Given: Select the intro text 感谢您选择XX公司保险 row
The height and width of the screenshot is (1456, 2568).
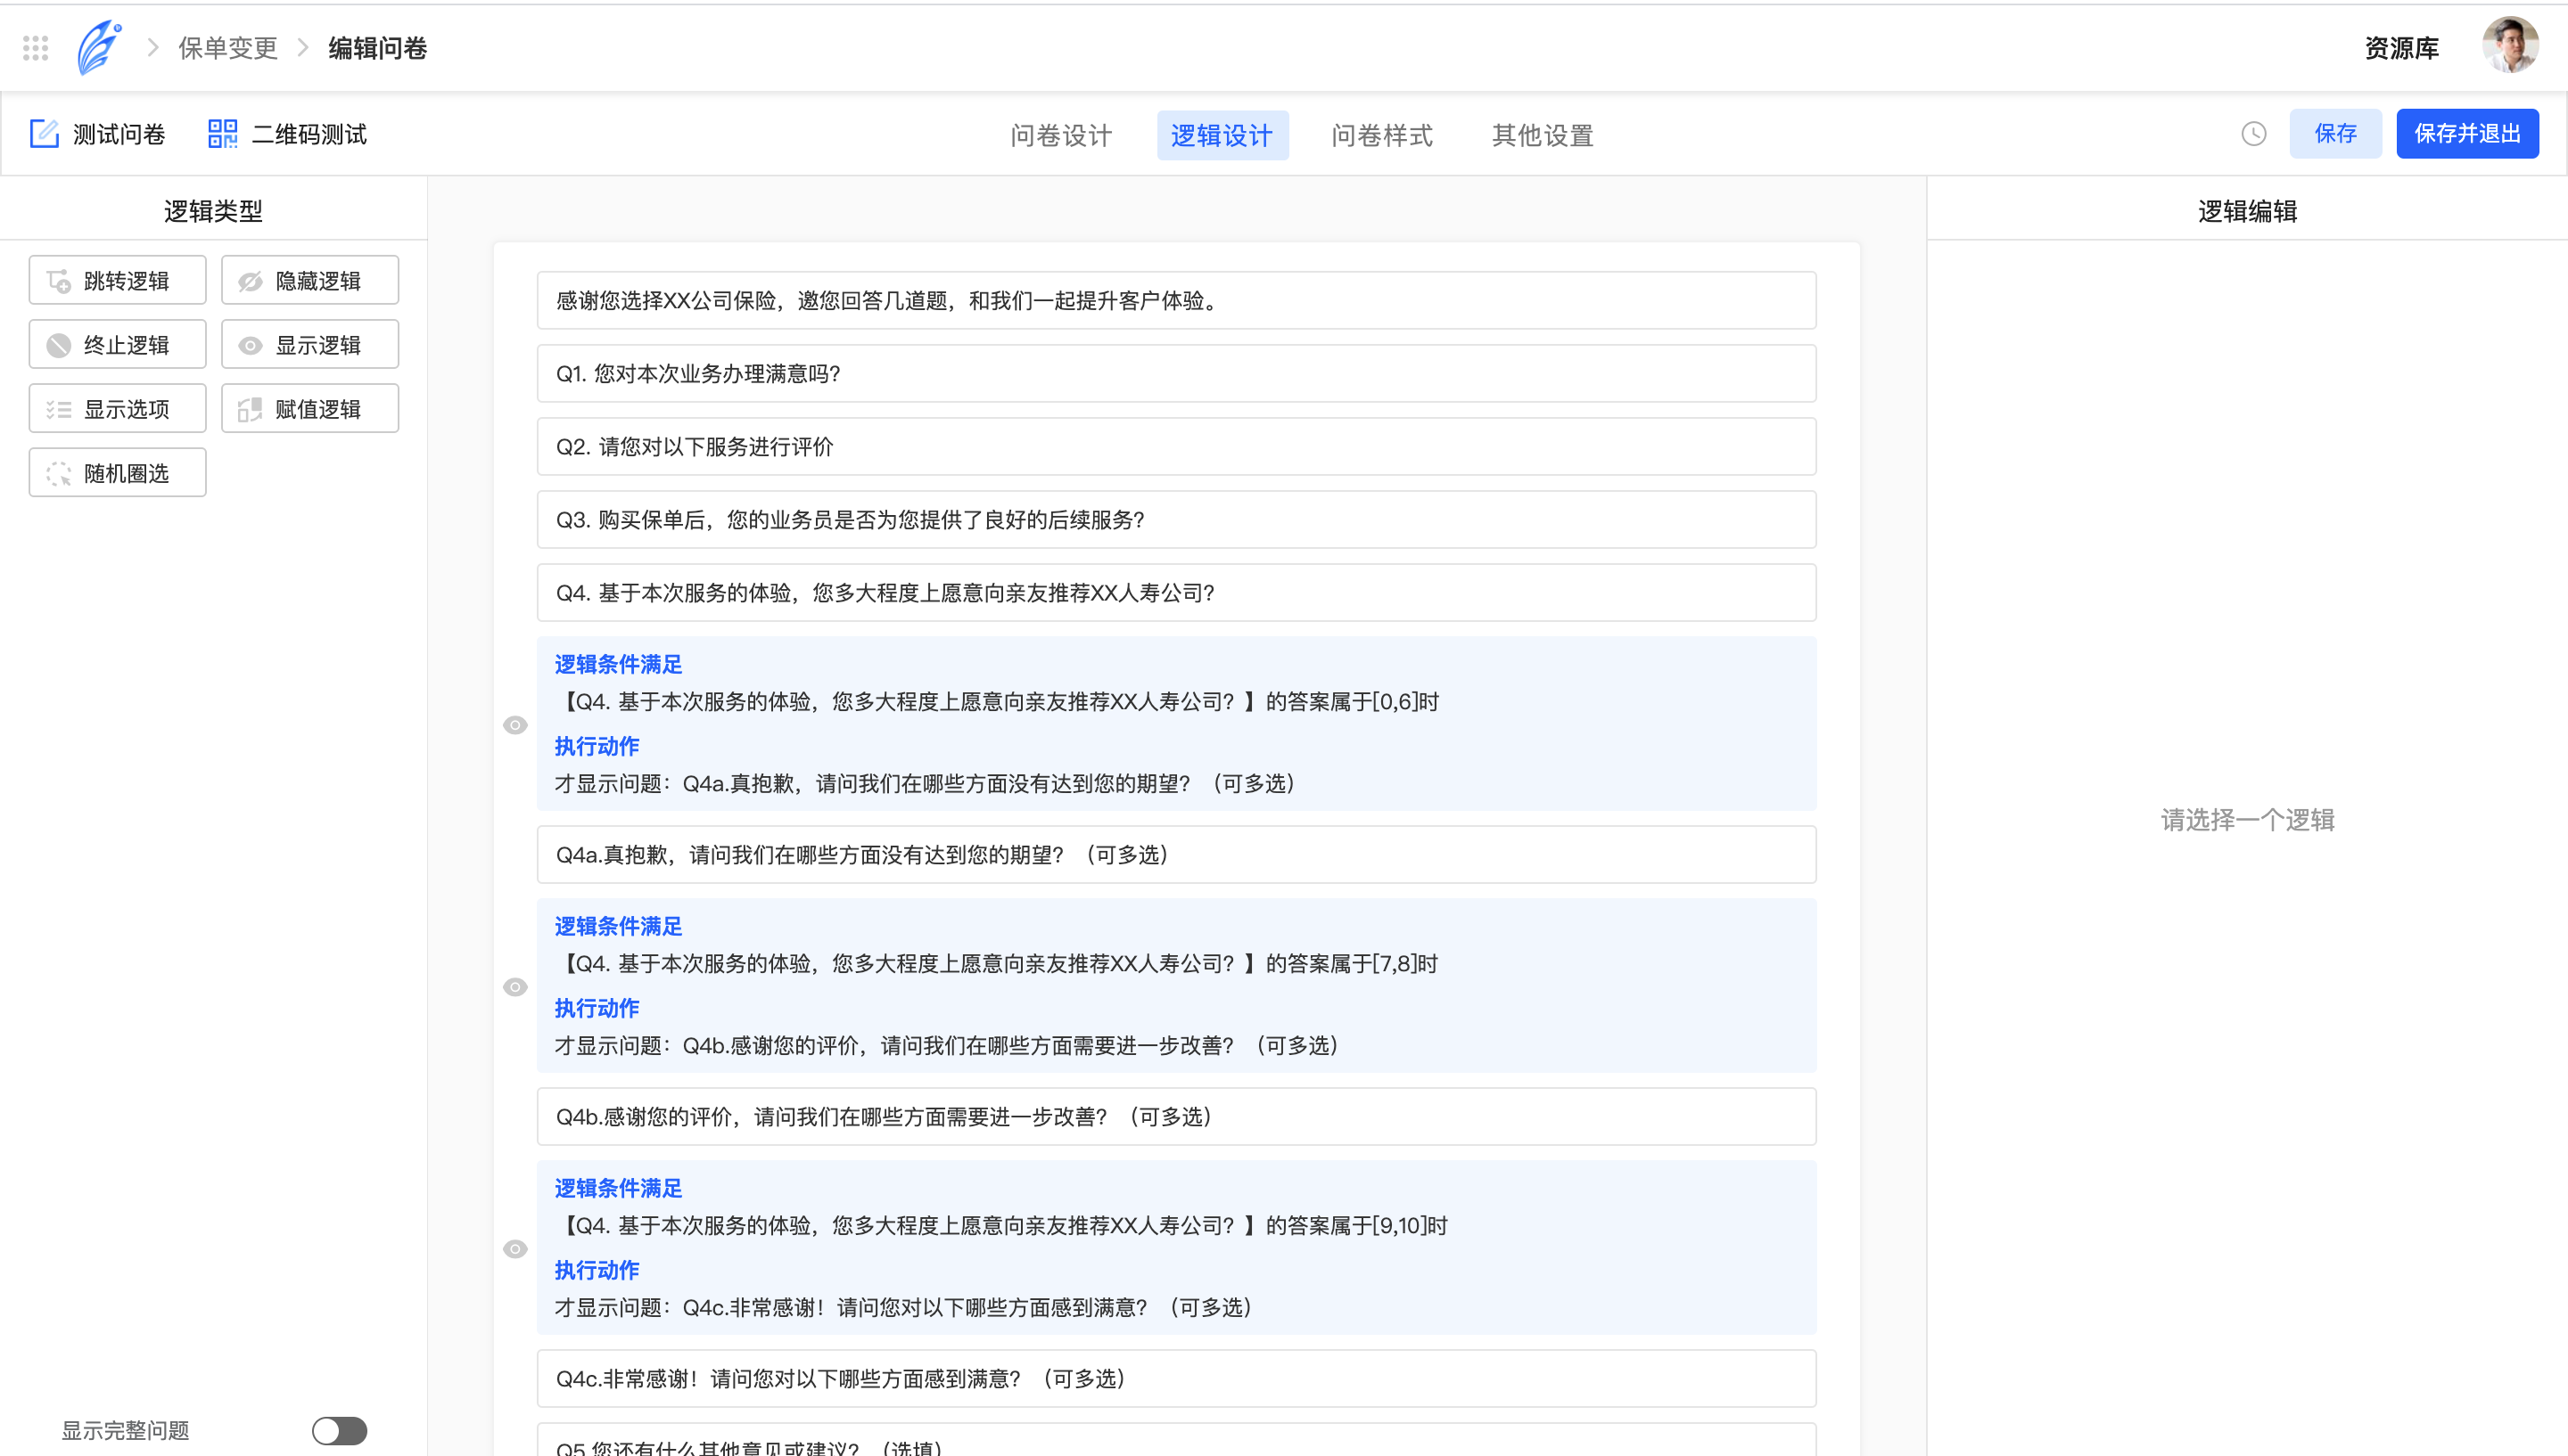Looking at the screenshot, I should coord(1176,300).
